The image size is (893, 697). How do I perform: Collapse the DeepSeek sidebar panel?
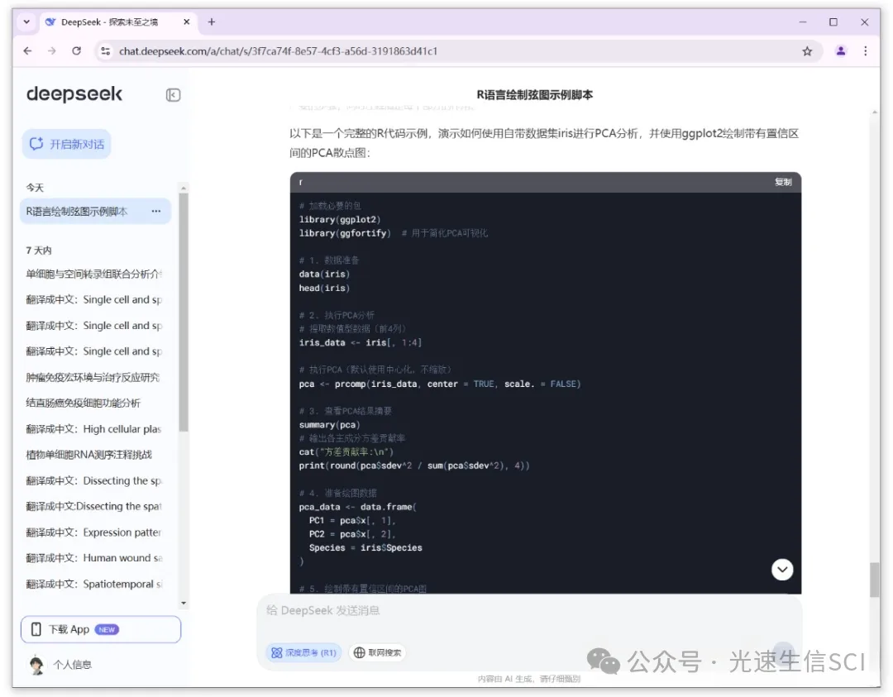click(x=173, y=95)
